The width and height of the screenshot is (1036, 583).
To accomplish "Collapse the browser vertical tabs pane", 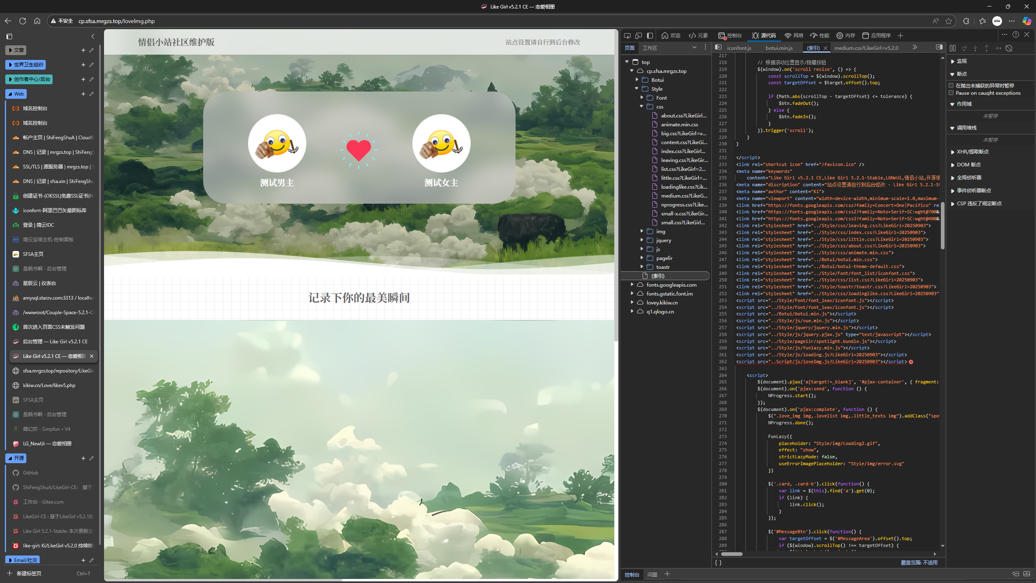I will click(93, 36).
